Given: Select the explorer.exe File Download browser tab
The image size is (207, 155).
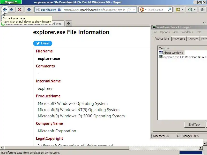Looking at the screenshot, I should point(32,24).
